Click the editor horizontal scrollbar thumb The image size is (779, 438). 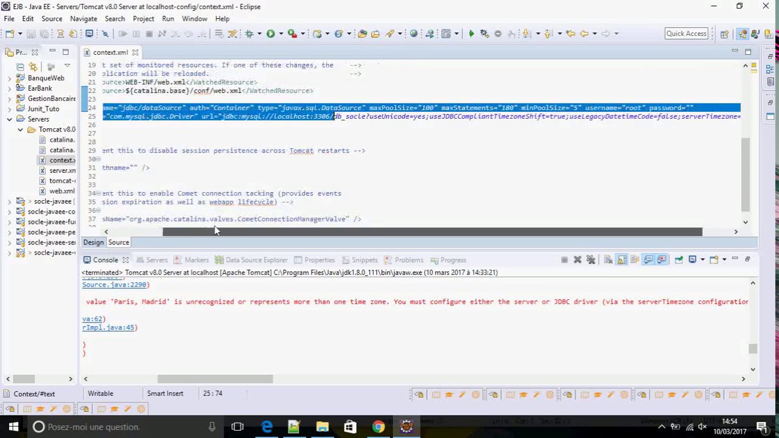[x=432, y=232]
